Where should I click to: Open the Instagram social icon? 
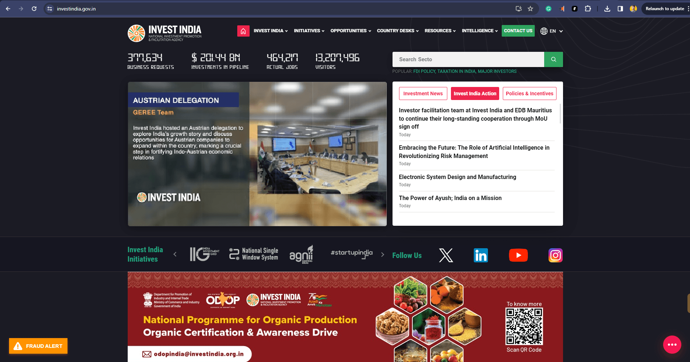[x=555, y=255]
